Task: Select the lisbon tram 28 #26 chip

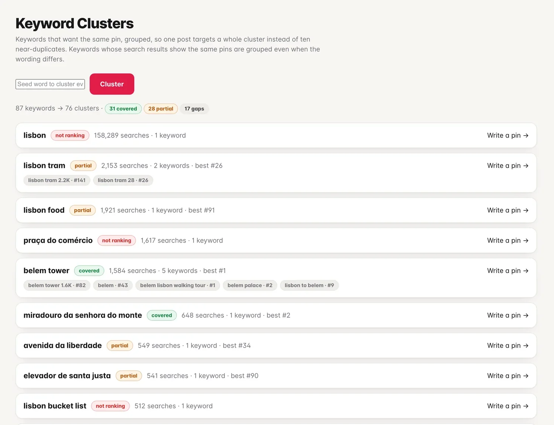Action: tap(123, 180)
